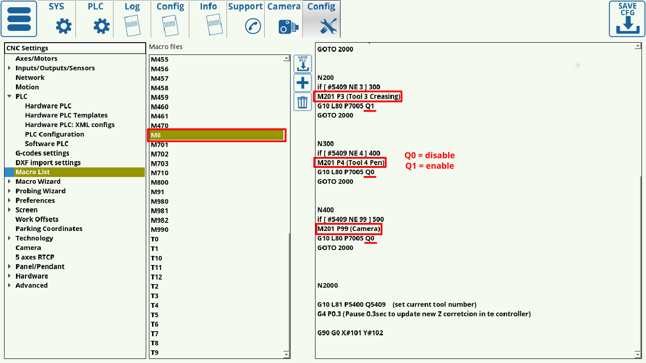This screenshot has height=363, width=646.
Task: Open the SYS gear tab
Action: [57, 19]
